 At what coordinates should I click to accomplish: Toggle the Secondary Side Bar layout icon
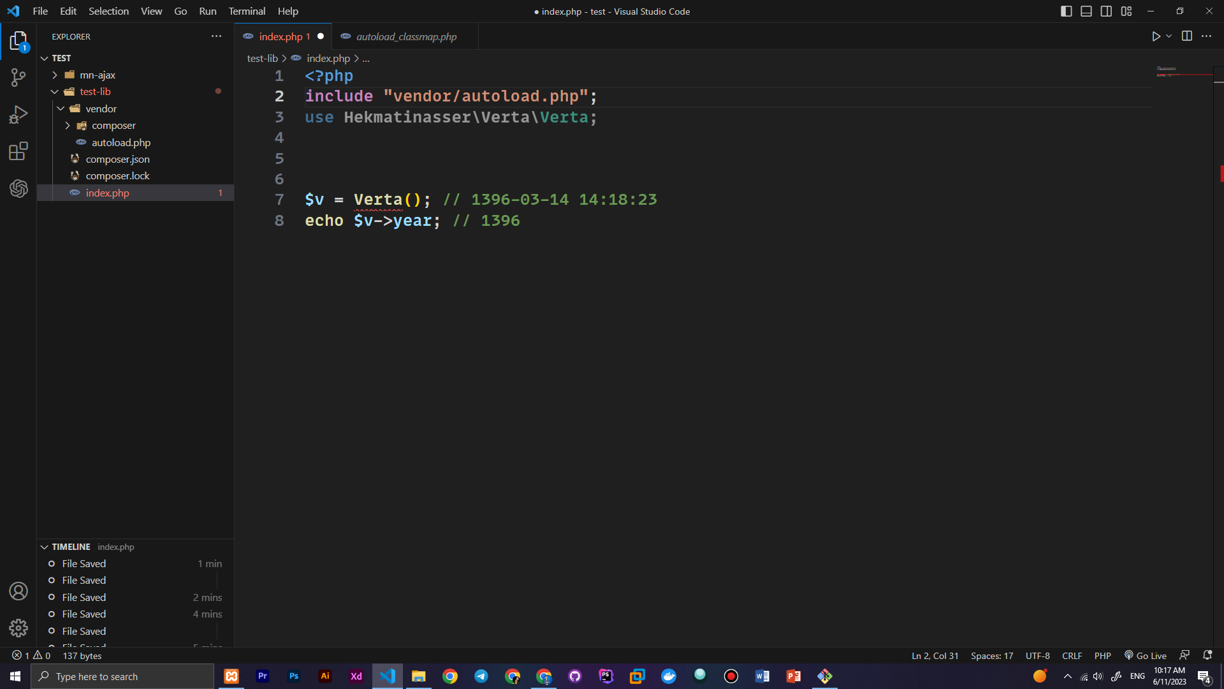click(1106, 11)
